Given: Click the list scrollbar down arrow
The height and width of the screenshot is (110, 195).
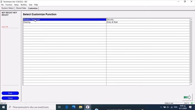Looking at the screenshot, I should [191, 84].
